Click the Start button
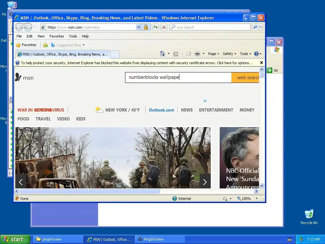This screenshot has height=244, width=325. [x=15, y=239]
